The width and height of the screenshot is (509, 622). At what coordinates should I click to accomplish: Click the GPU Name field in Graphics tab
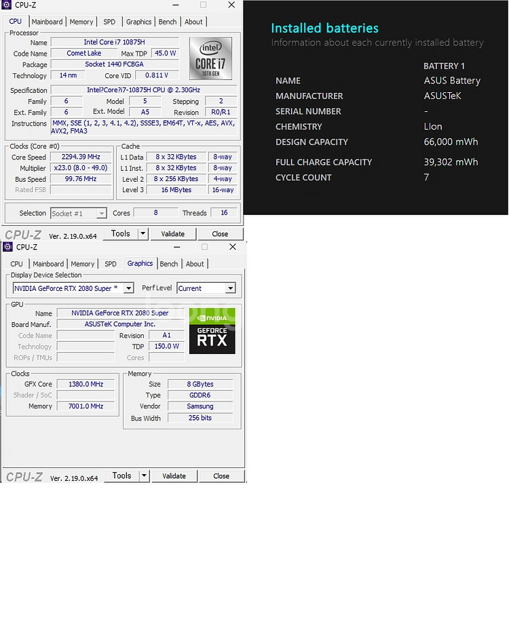(121, 313)
